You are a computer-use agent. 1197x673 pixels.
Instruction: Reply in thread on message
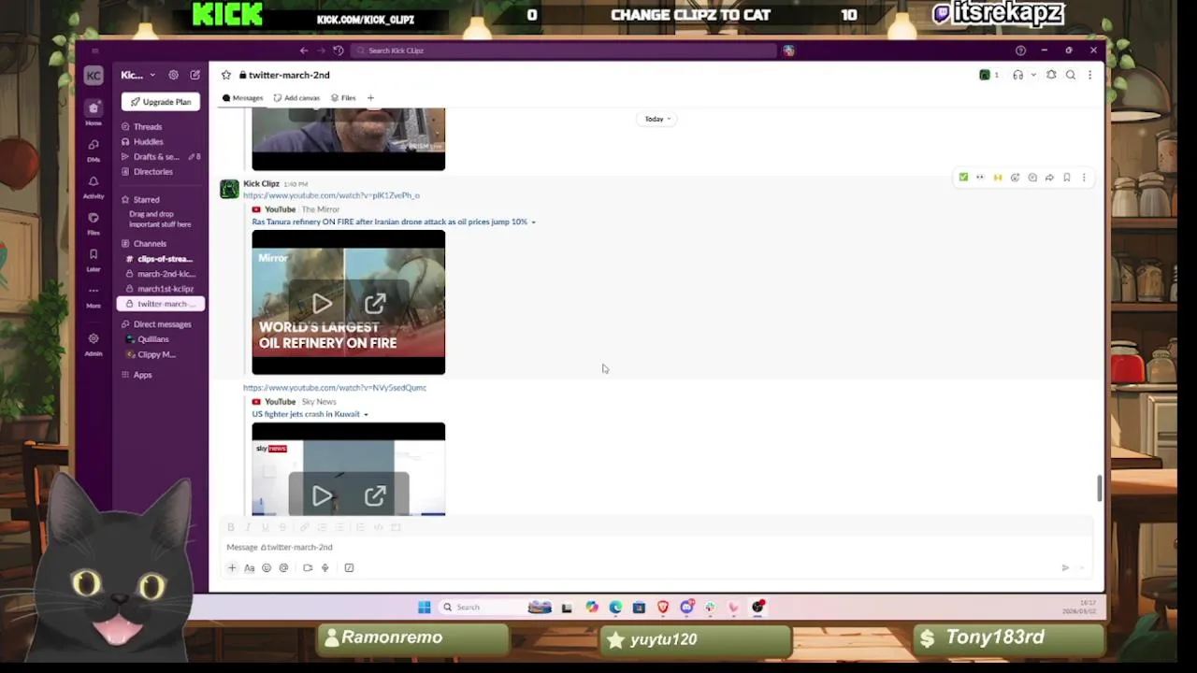1032,178
